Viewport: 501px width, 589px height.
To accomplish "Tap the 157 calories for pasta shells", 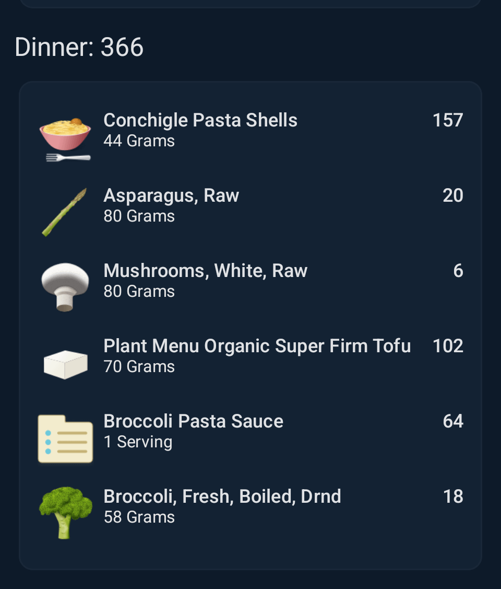I will [x=448, y=120].
